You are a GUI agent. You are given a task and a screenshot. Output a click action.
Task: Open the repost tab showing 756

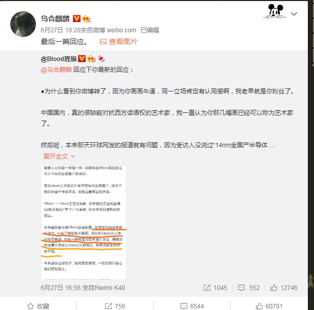coord(115,306)
